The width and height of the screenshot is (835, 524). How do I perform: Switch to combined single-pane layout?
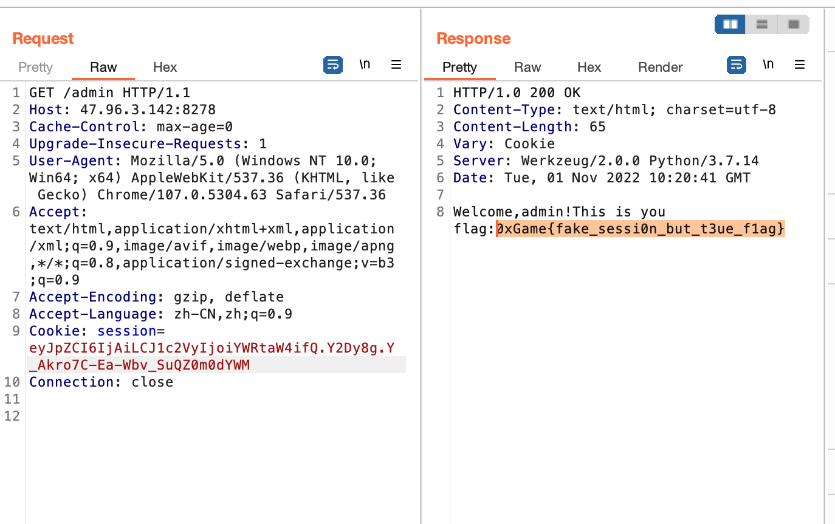(x=793, y=24)
